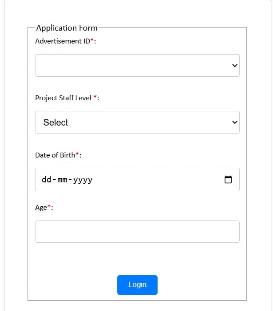The width and height of the screenshot is (273, 311).
Task: Click the Advertisement ID dropdown chevron arrow
Action: coord(235,66)
